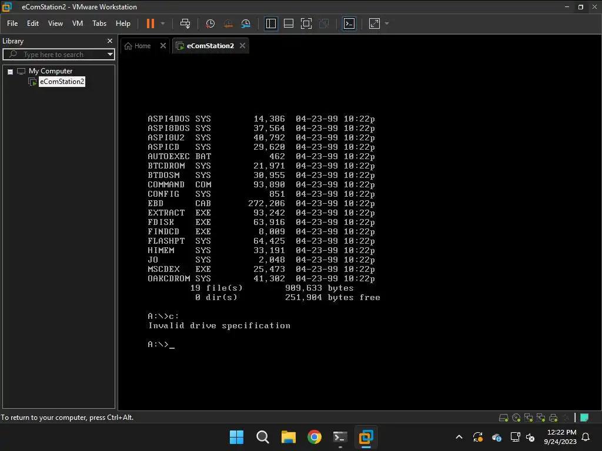This screenshot has height=451, width=602.
Task: Open the notifications bell icon
Action: pos(586,437)
